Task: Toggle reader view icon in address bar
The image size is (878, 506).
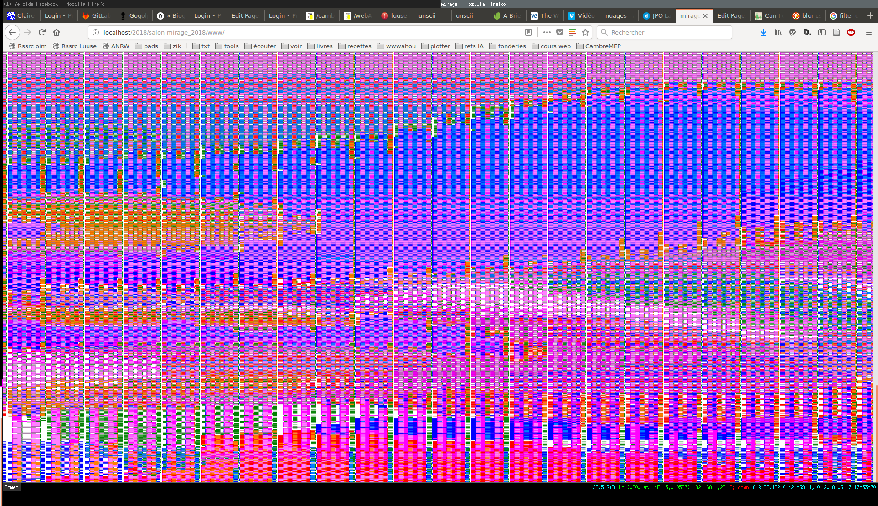Action: pos(528,32)
